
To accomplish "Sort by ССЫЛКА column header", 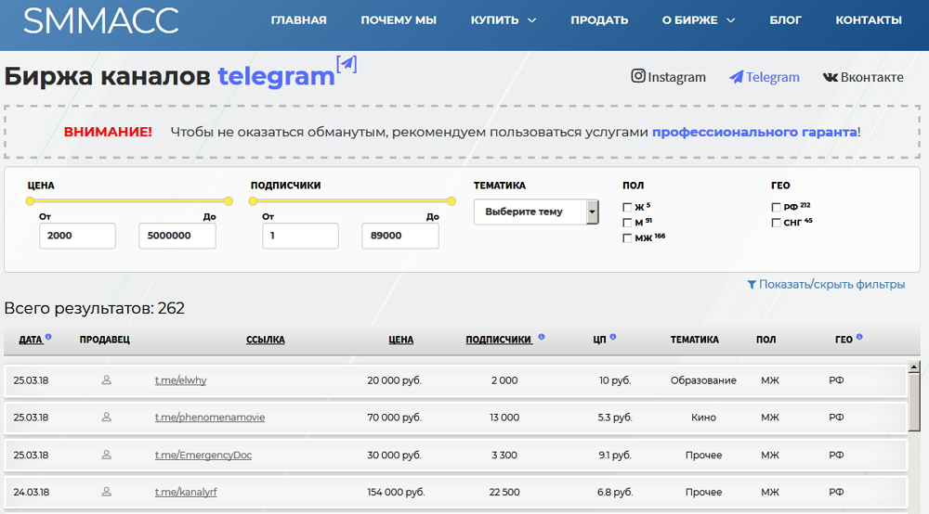I will click(266, 340).
